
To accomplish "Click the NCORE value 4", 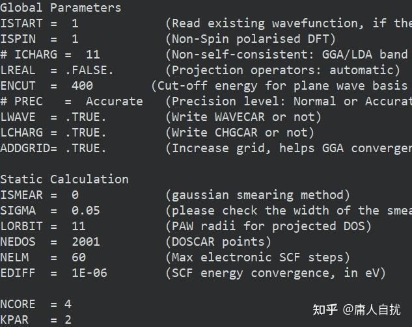I will pos(68,304).
